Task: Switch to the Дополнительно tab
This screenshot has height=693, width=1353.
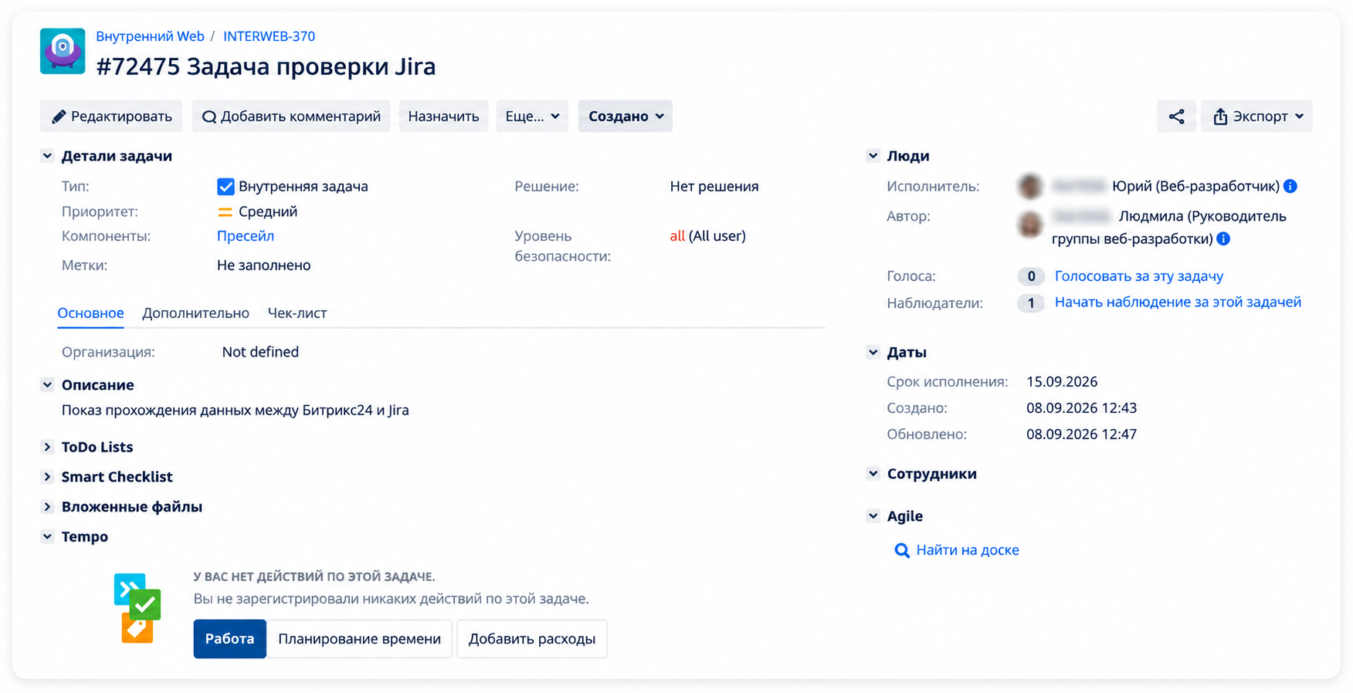Action: click(x=195, y=313)
